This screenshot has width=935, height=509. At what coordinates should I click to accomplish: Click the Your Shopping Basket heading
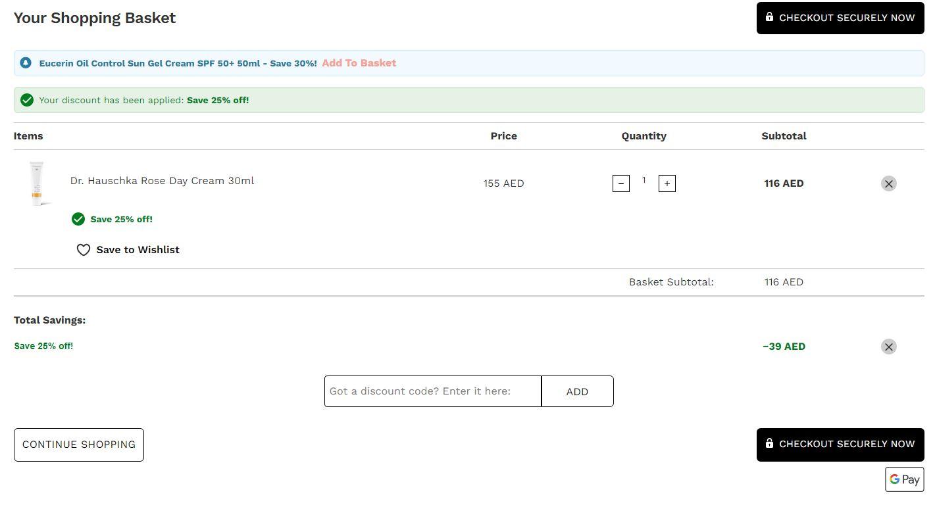click(95, 18)
